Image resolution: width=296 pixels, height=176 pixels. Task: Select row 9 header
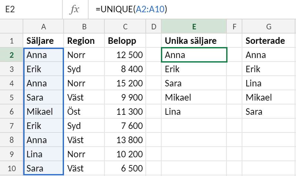(x=12, y=154)
